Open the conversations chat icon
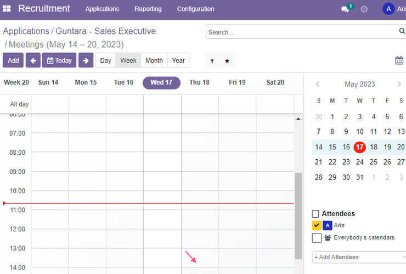 click(x=345, y=9)
